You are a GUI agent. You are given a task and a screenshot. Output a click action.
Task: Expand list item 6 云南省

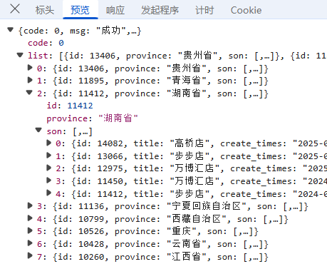coord(30,243)
